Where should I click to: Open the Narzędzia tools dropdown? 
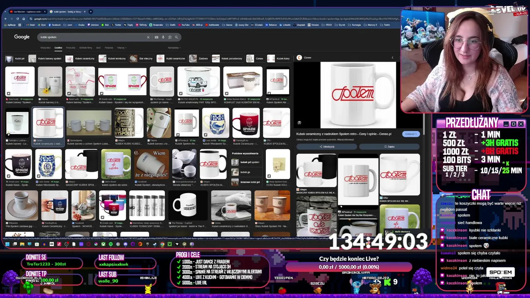point(174,48)
